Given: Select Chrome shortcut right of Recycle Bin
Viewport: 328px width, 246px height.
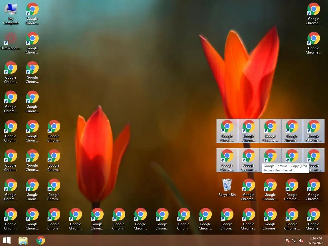Looking at the screenshot, I should click(249, 190).
